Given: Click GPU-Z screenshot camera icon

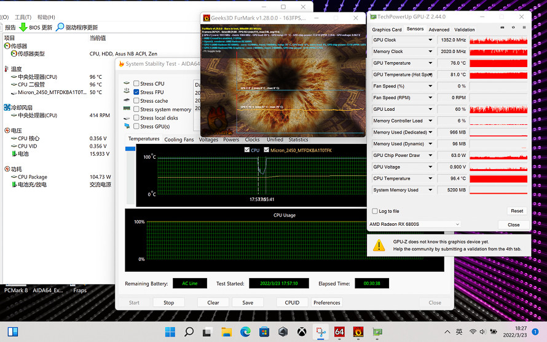Looking at the screenshot, I should point(503,28).
